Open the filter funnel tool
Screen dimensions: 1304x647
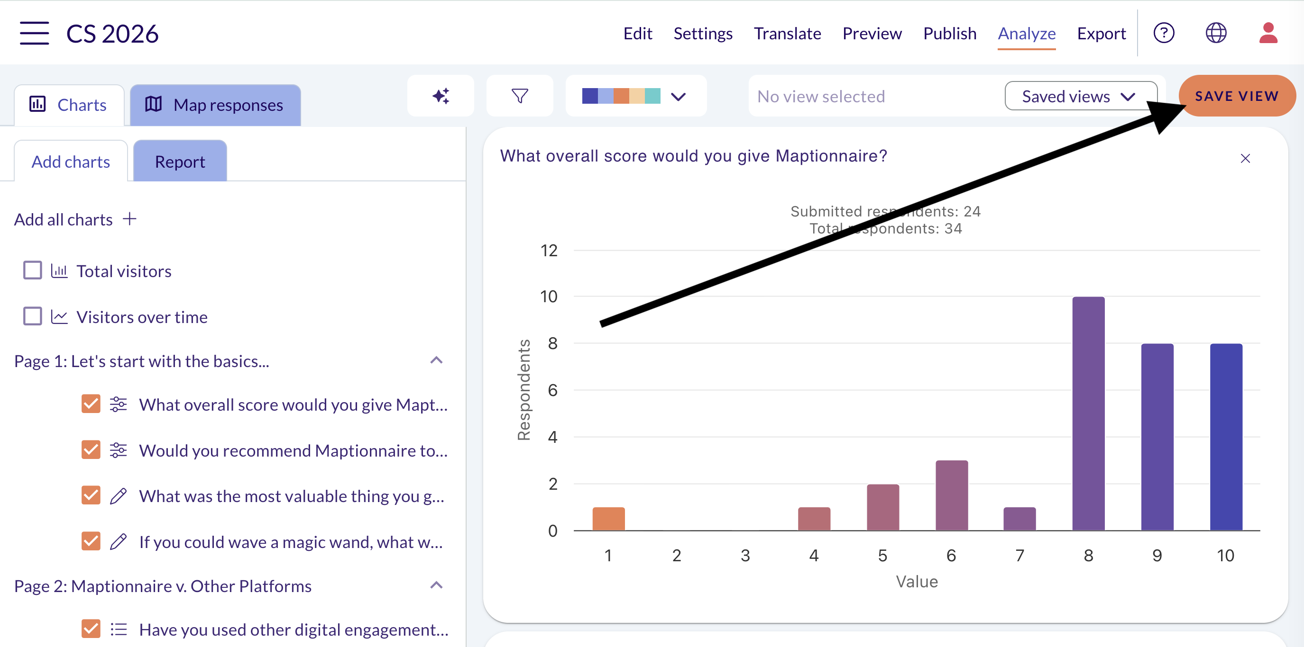520,96
